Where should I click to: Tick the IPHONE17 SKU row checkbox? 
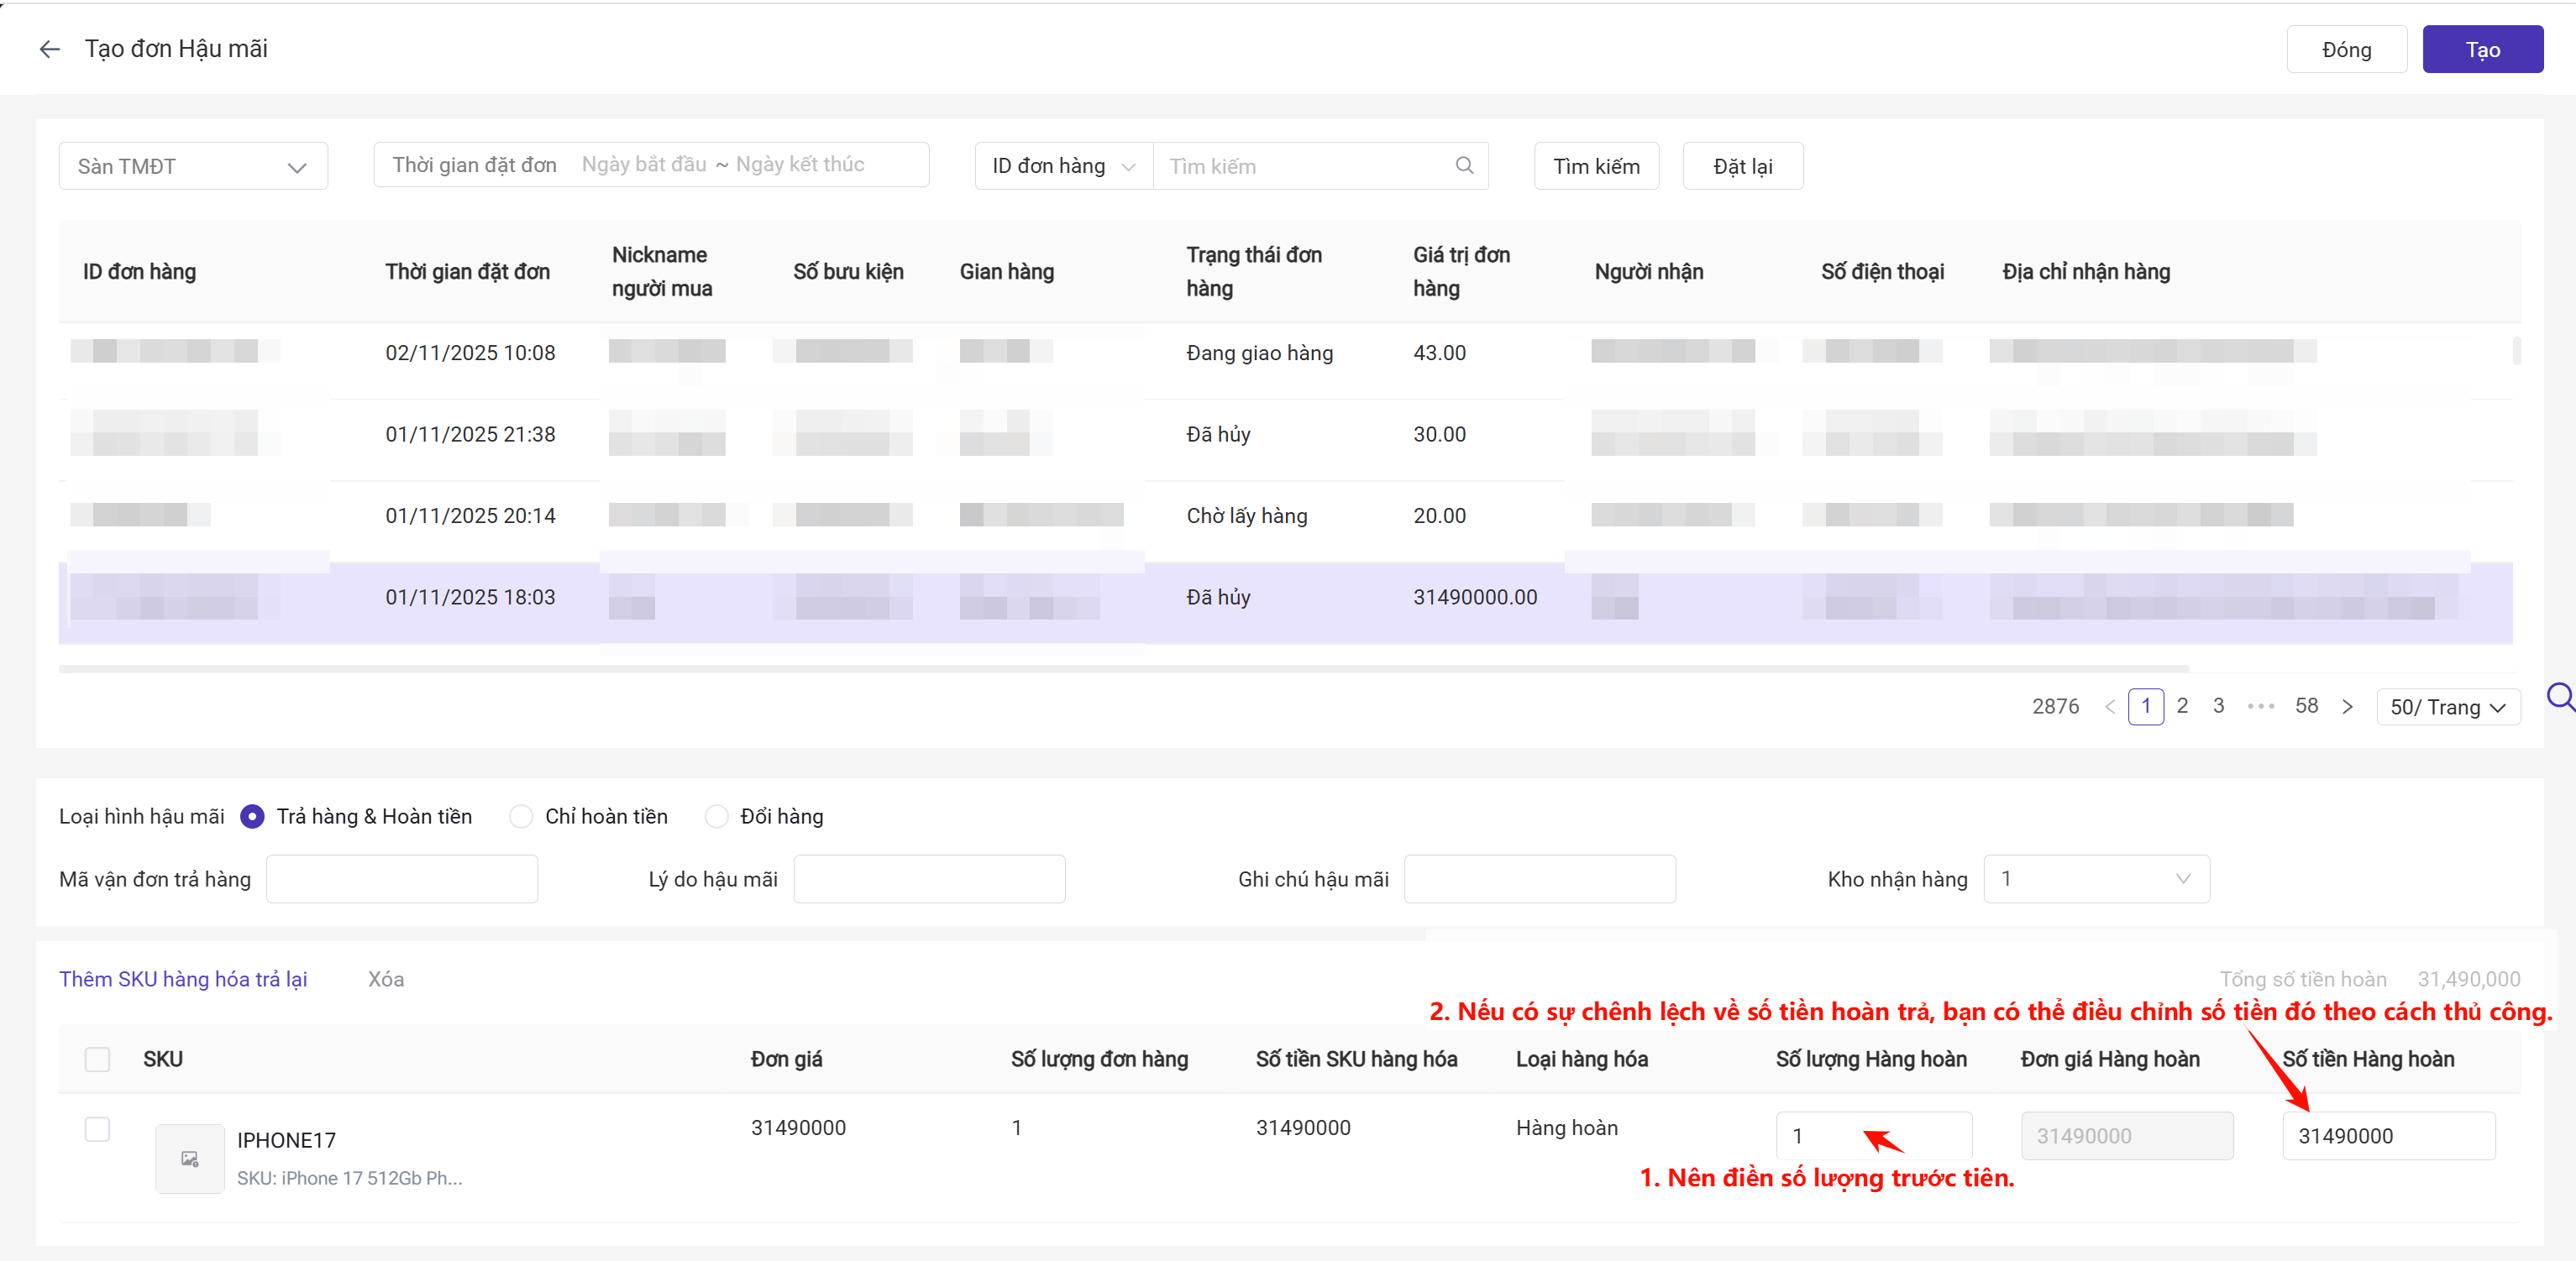(97, 1129)
